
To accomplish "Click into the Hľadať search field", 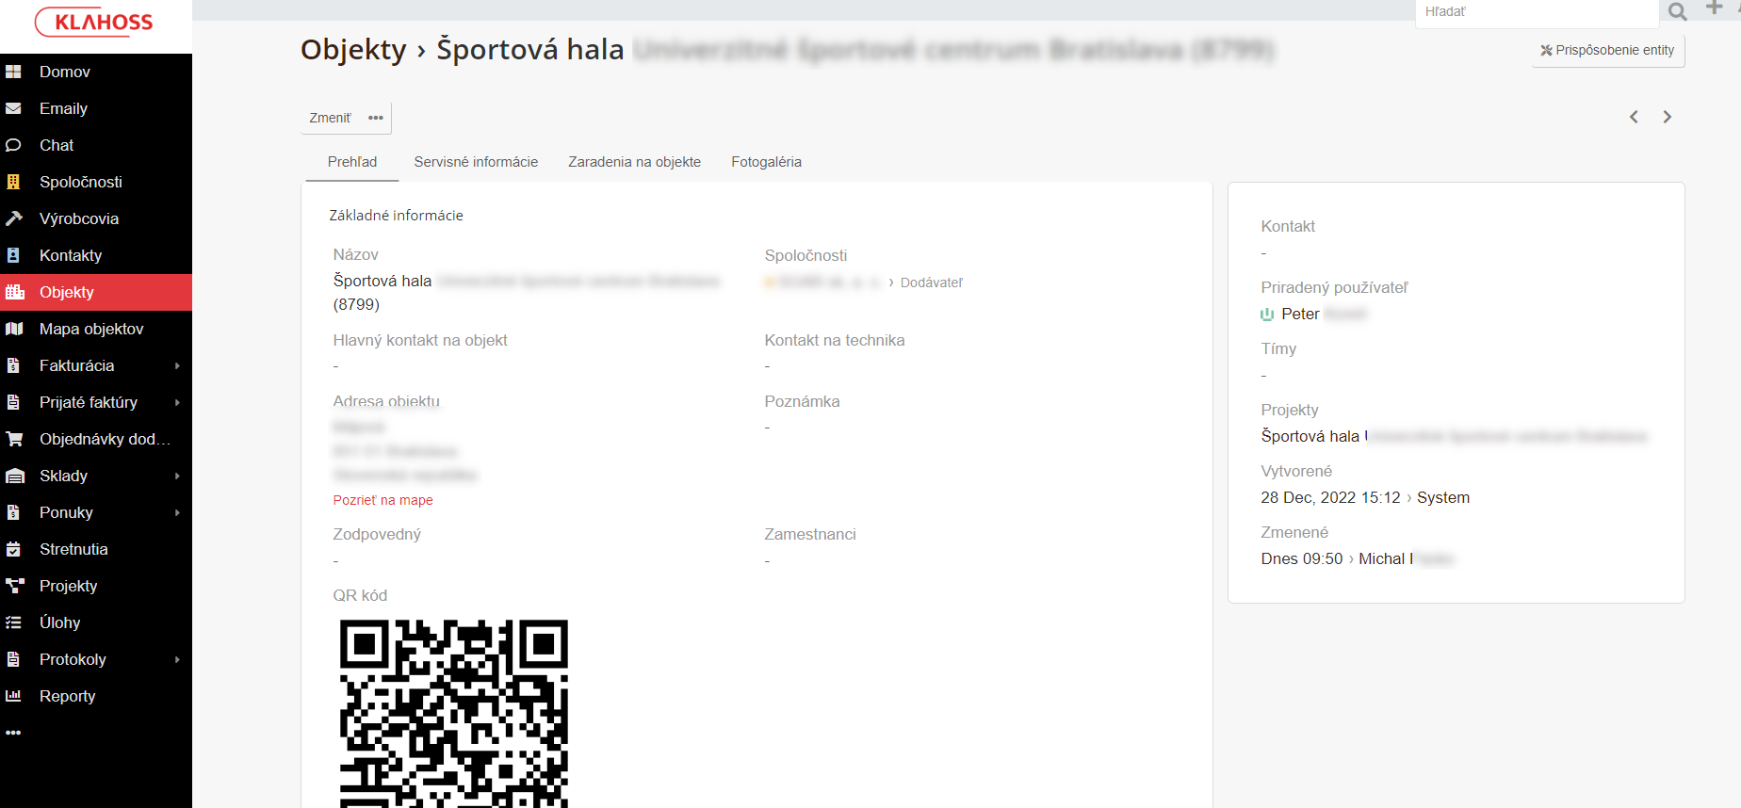I will point(1536,12).
